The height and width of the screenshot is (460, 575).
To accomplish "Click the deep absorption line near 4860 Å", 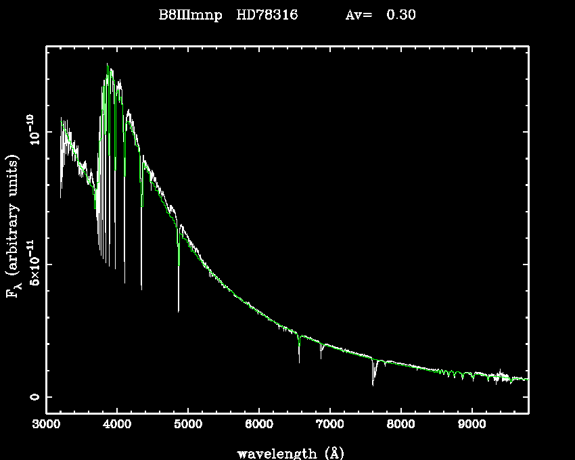I will coord(179,298).
